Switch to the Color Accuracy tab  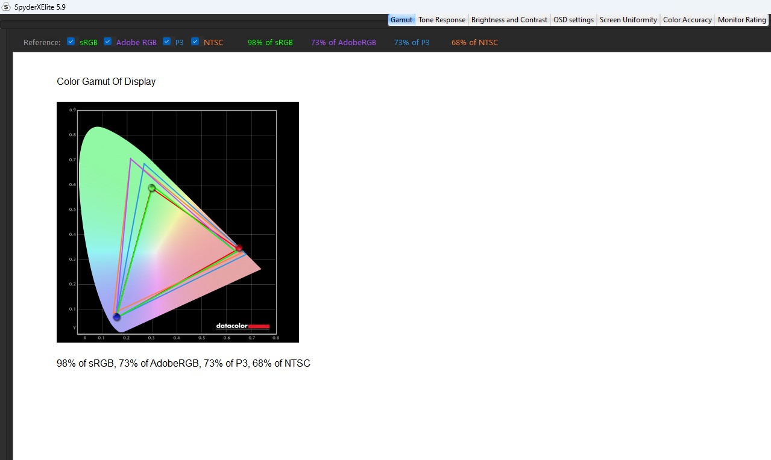click(687, 20)
